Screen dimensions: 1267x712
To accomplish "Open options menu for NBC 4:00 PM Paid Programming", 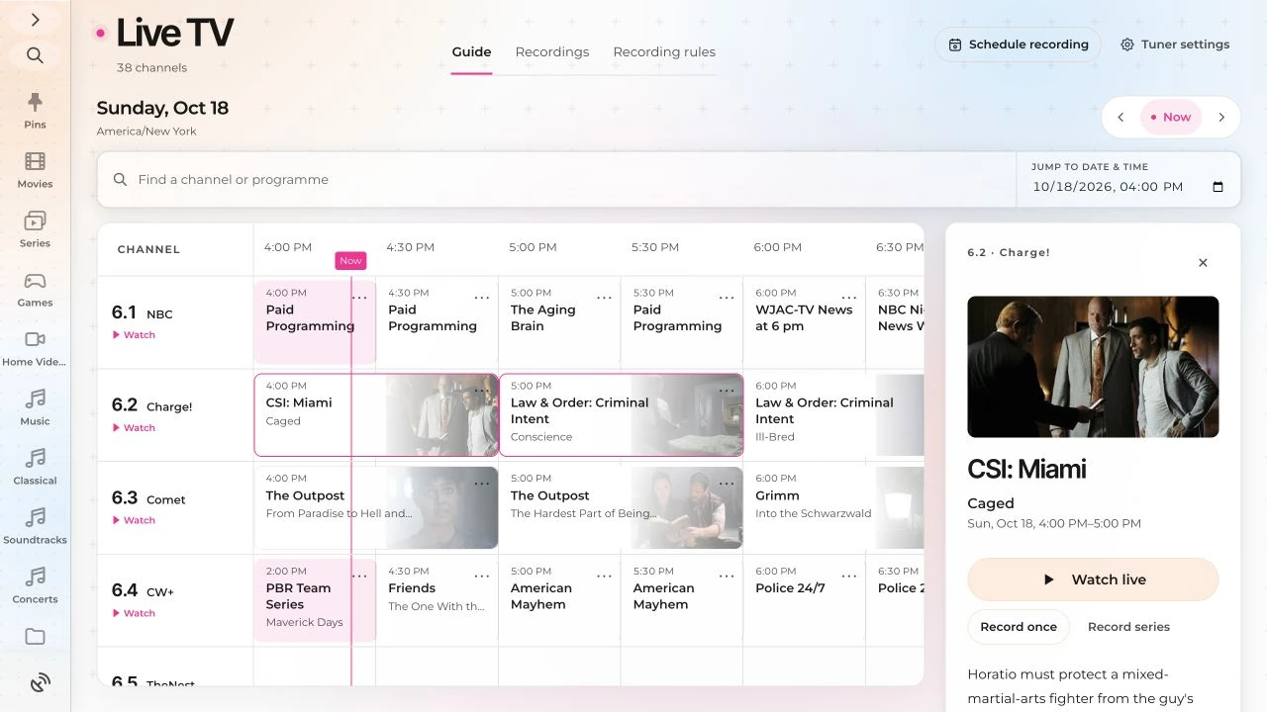I will click(x=359, y=298).
